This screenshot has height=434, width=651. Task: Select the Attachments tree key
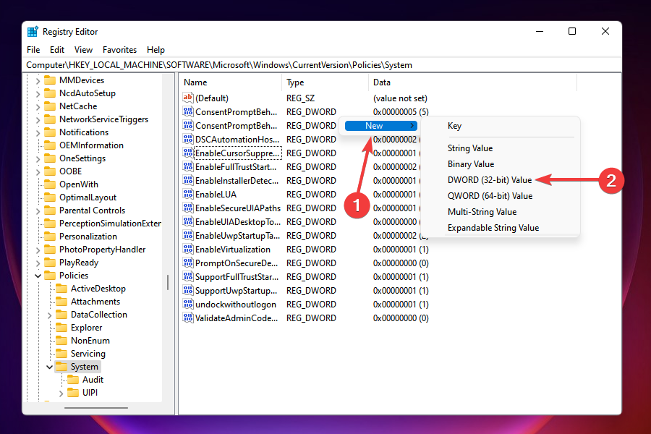pos(95,302)
